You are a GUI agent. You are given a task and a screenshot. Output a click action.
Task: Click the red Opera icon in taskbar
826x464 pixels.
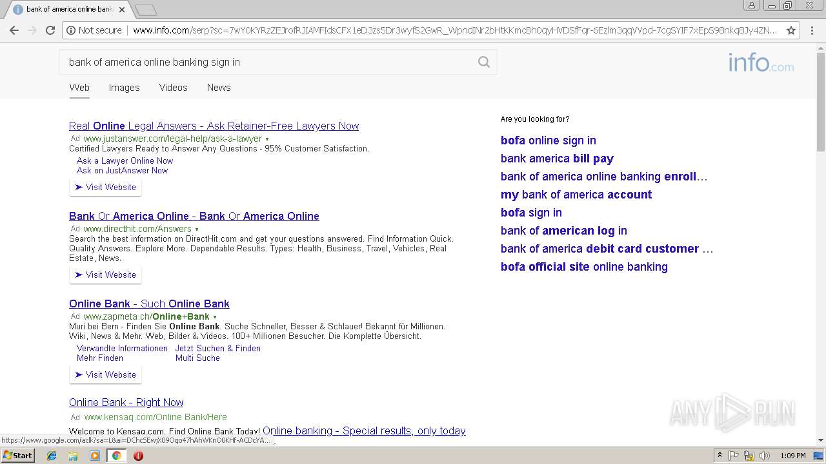tap(138, 456)
